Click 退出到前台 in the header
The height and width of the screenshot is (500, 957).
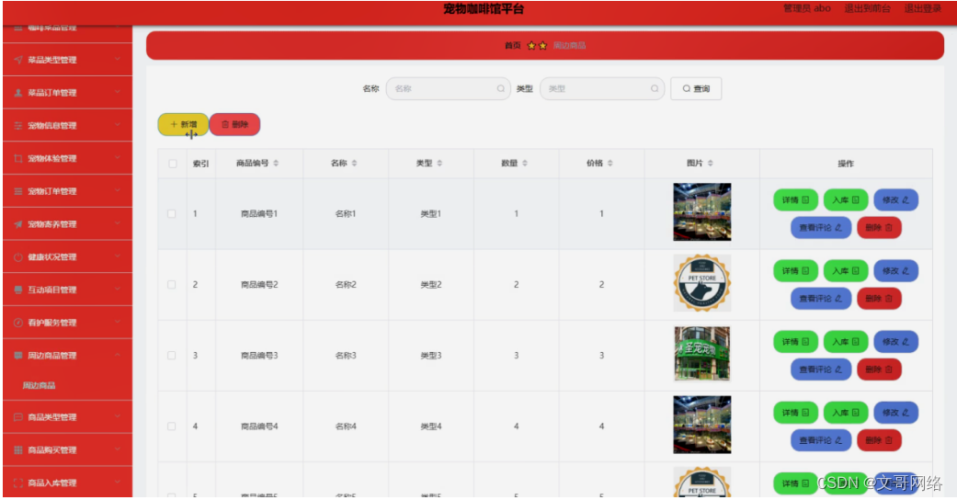coord(867,8)
